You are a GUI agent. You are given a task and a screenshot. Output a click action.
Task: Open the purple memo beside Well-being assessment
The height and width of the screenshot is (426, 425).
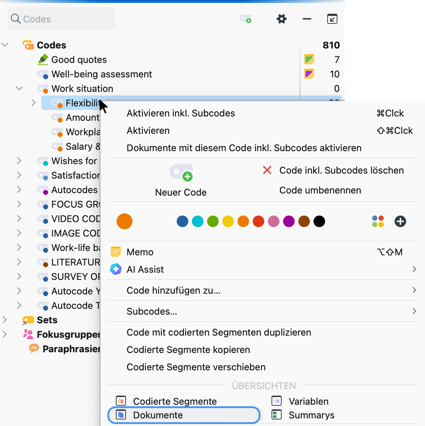click(309, 74)
